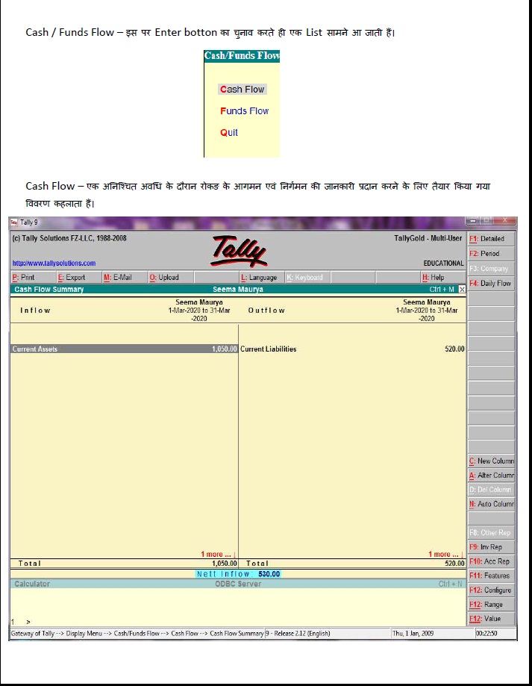Close the Cash Flow Summary panel
The width and height of the screenshot is (532, 686).
(x=462, y=289)
